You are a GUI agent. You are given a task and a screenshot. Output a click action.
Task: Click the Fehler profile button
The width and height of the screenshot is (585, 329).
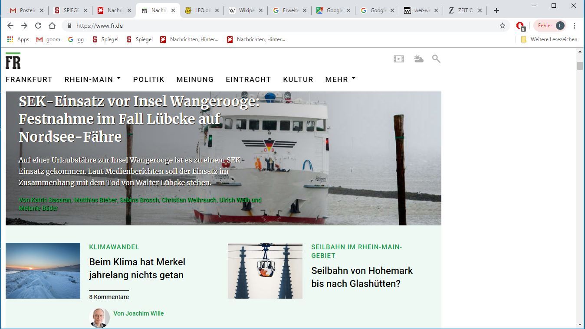[x=550, y=26]
